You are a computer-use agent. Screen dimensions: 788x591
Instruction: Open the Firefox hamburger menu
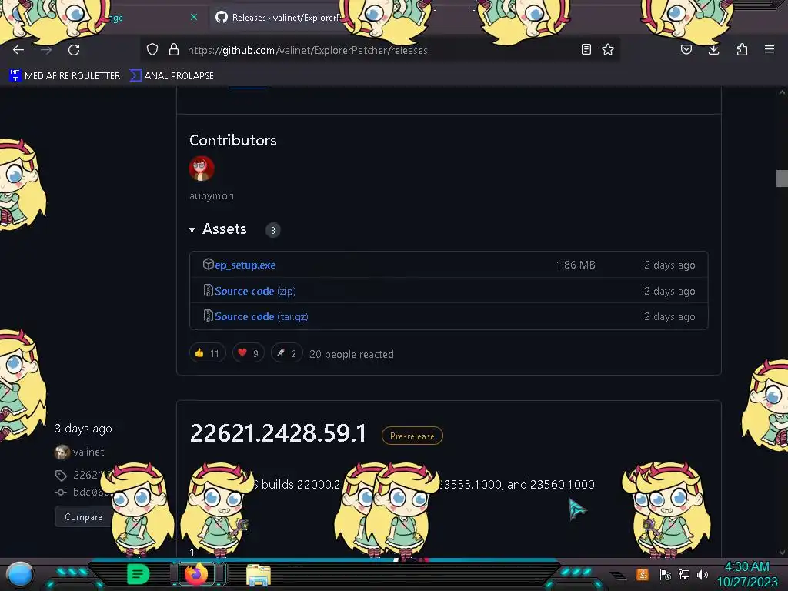(x=770, y=49)
